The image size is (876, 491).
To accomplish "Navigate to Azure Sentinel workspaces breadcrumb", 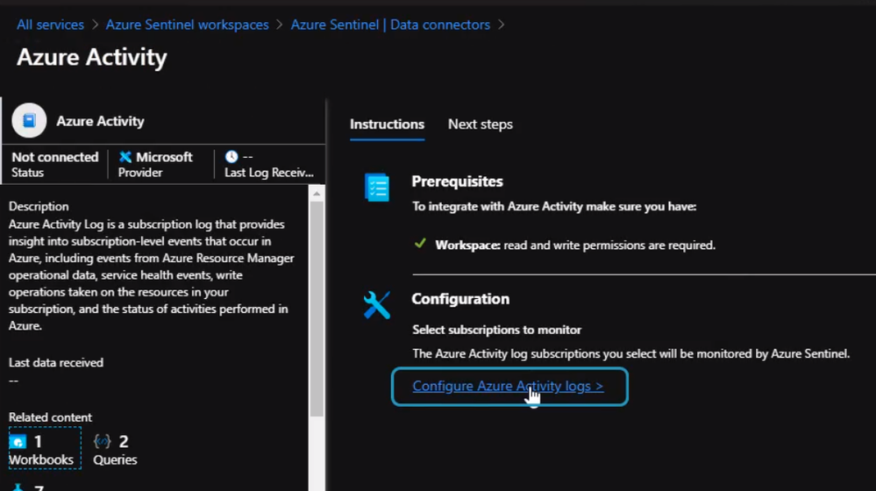I will point(188,25).
